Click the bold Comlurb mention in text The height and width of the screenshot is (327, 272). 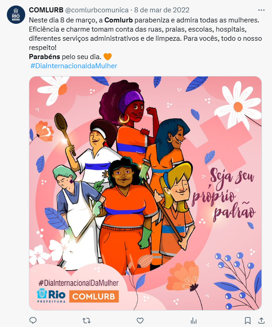119,20
